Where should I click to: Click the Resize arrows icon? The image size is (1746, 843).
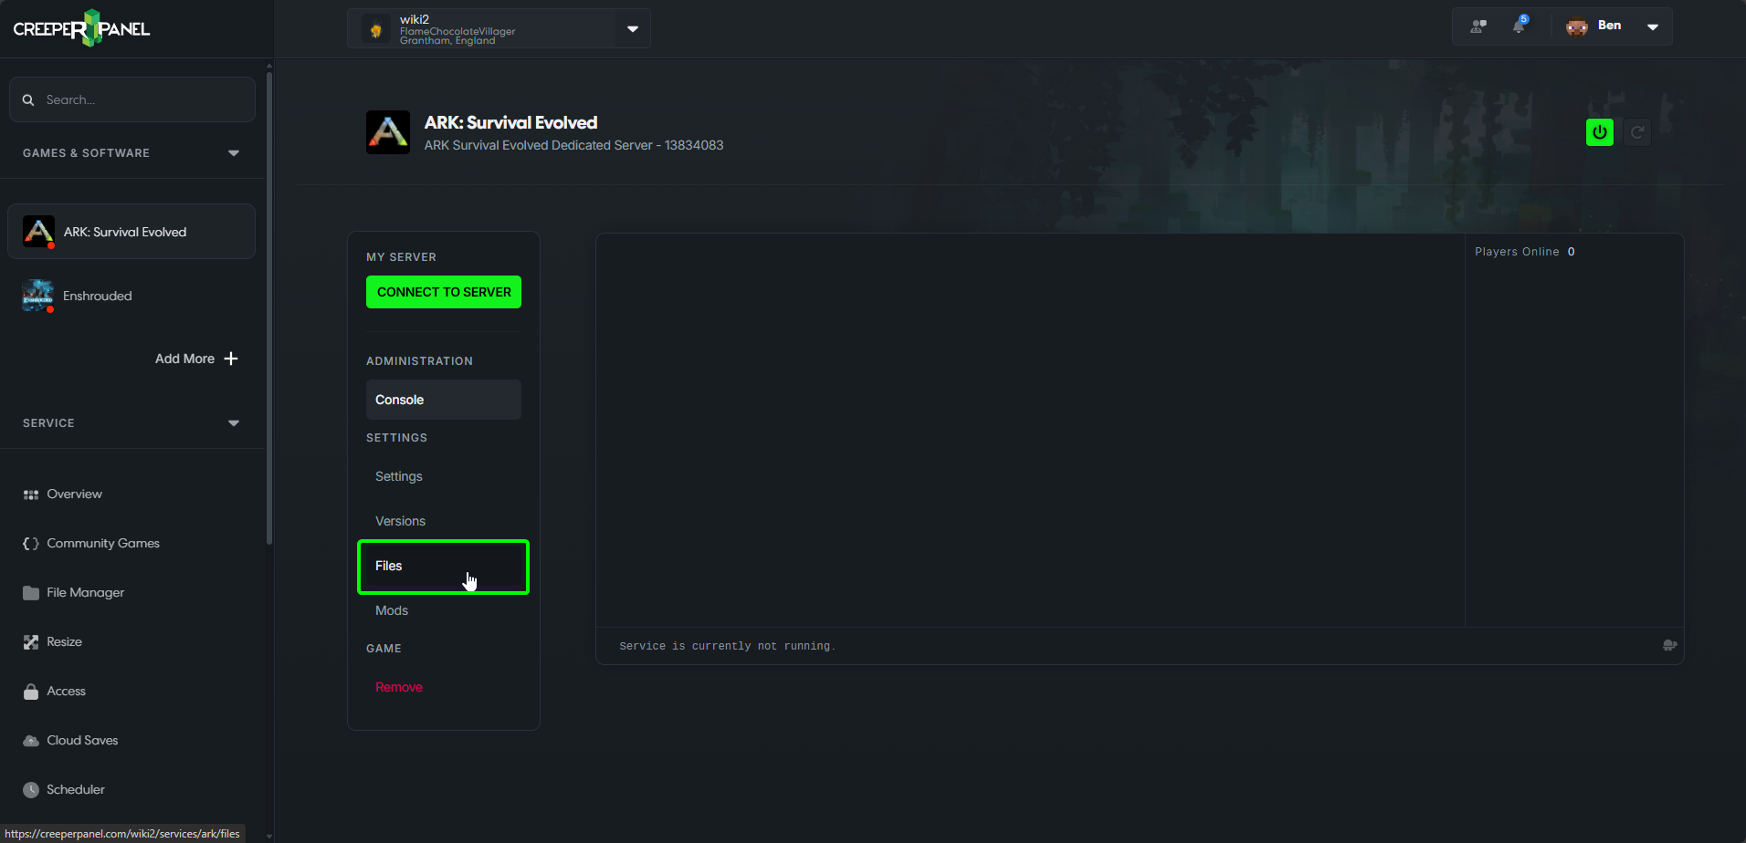pyautogui.click(x=31, y=642)
